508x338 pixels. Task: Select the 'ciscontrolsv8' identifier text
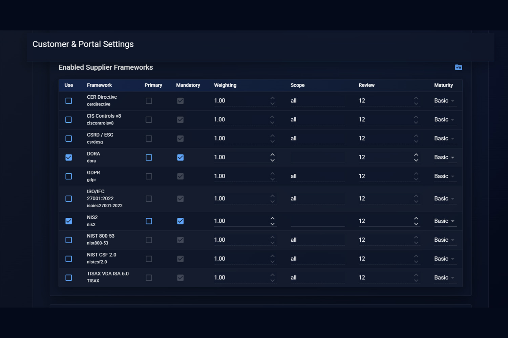pos(100,123)
